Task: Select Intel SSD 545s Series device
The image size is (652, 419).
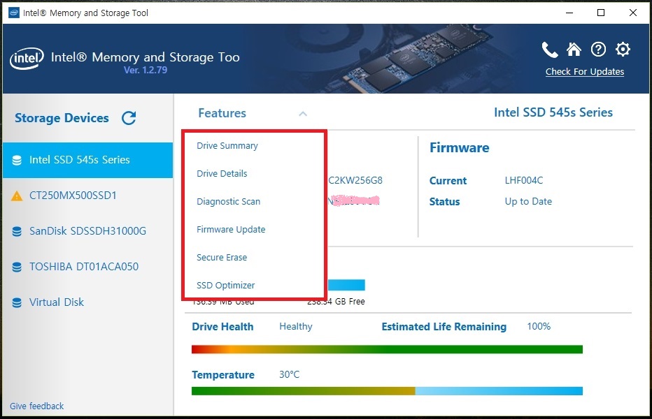Action: pyautogui.click(x=87, y=160)
